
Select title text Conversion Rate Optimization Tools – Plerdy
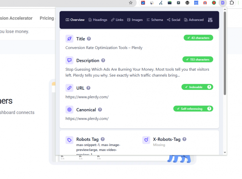click(104, 48)
